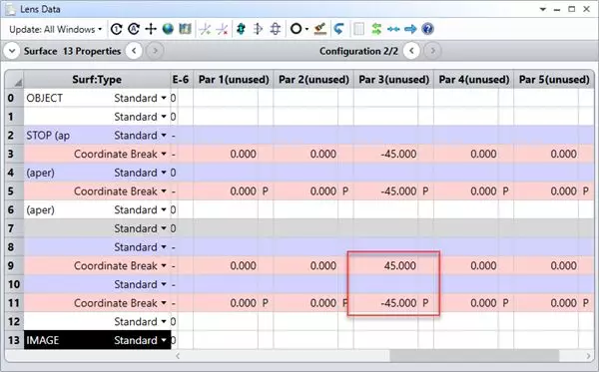Click the refresh icon marked with 1
This screenshot has width=599, height=372.
point(117,29)
